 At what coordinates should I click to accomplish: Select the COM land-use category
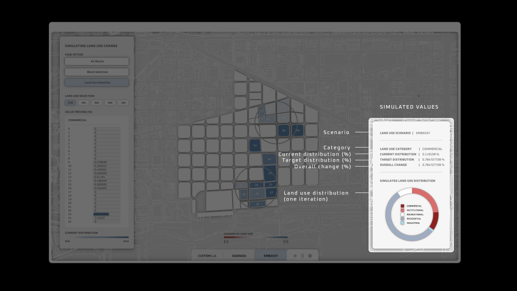pyautogui.click(x=70, y=103)
